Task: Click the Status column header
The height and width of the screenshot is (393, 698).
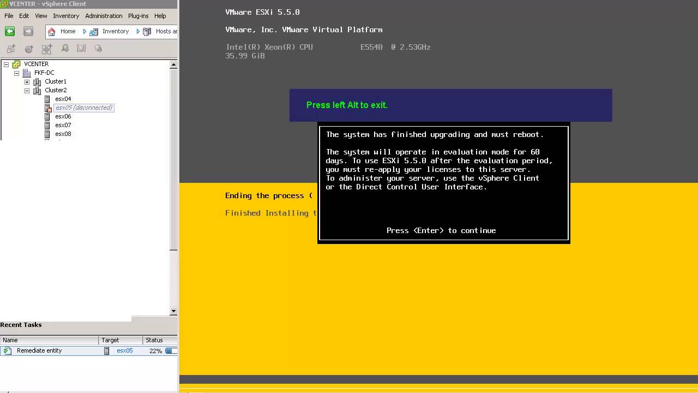Action: point(160,340)
